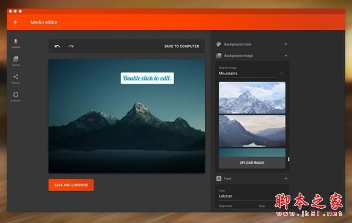This screenshot has height=223, width=352.
Task: Click the UPLOAD IMAGE button
Action: [x=252, y=163]
